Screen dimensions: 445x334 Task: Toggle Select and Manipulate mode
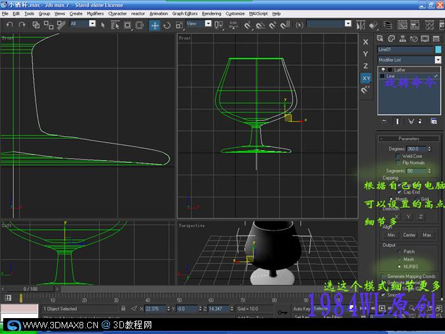(x=233, y=25)
